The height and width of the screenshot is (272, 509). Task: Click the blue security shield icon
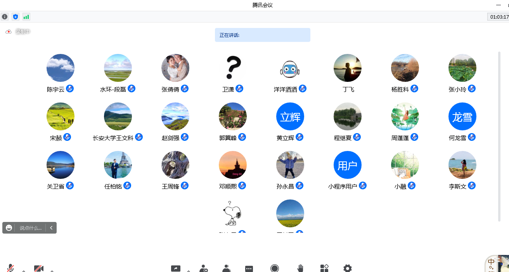point(15,17)
